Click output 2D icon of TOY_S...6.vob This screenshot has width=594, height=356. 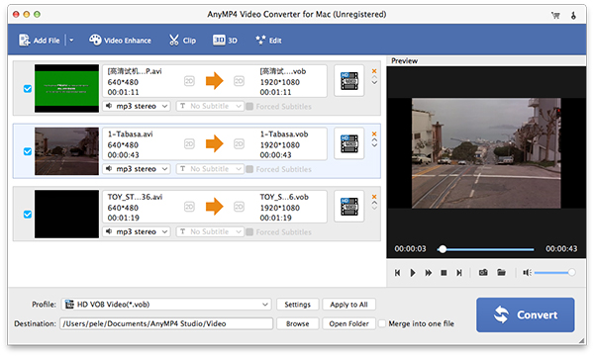tap(239, 207)
